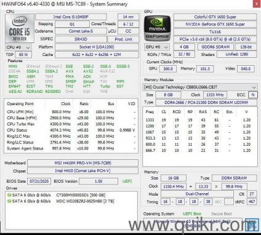Click the 128-bit bus width field

click(x=246, y=47)
